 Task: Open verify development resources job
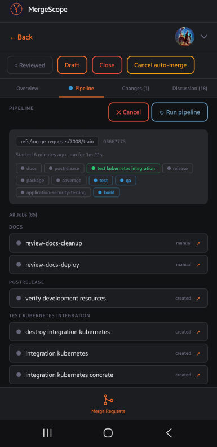pyautogui.click(x=108, y=298)
